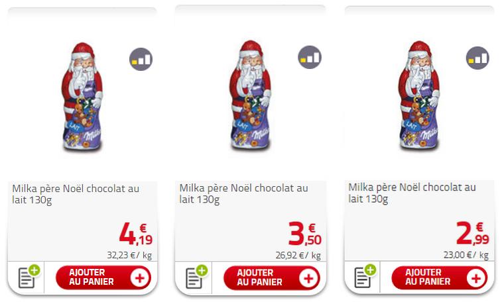Open product title above the 3,50 € price
This screenshot has height=302, width=500.
coord(243,193)
